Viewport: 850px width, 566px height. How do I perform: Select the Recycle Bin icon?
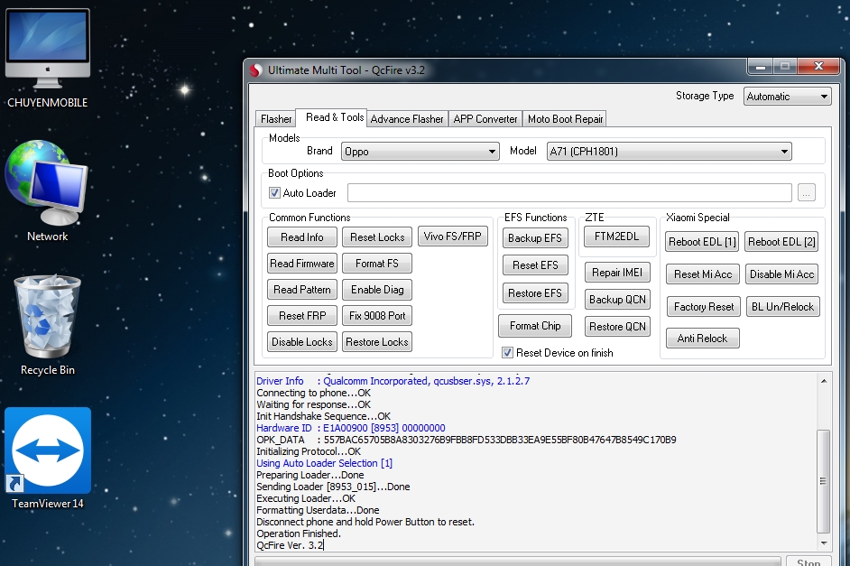[48, 324]
